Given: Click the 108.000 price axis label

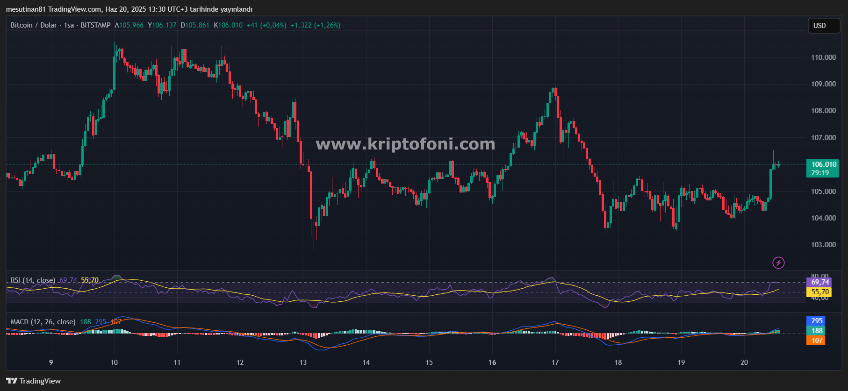Looking at the screenshot, I should (x=823, y=111).
